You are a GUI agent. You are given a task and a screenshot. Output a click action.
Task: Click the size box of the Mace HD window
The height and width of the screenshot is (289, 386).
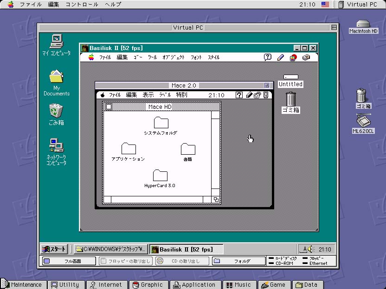point(216,200)
